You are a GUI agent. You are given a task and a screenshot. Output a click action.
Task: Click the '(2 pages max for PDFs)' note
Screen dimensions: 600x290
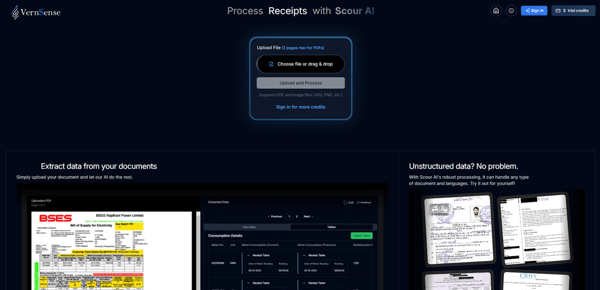[x=303, y=48]
